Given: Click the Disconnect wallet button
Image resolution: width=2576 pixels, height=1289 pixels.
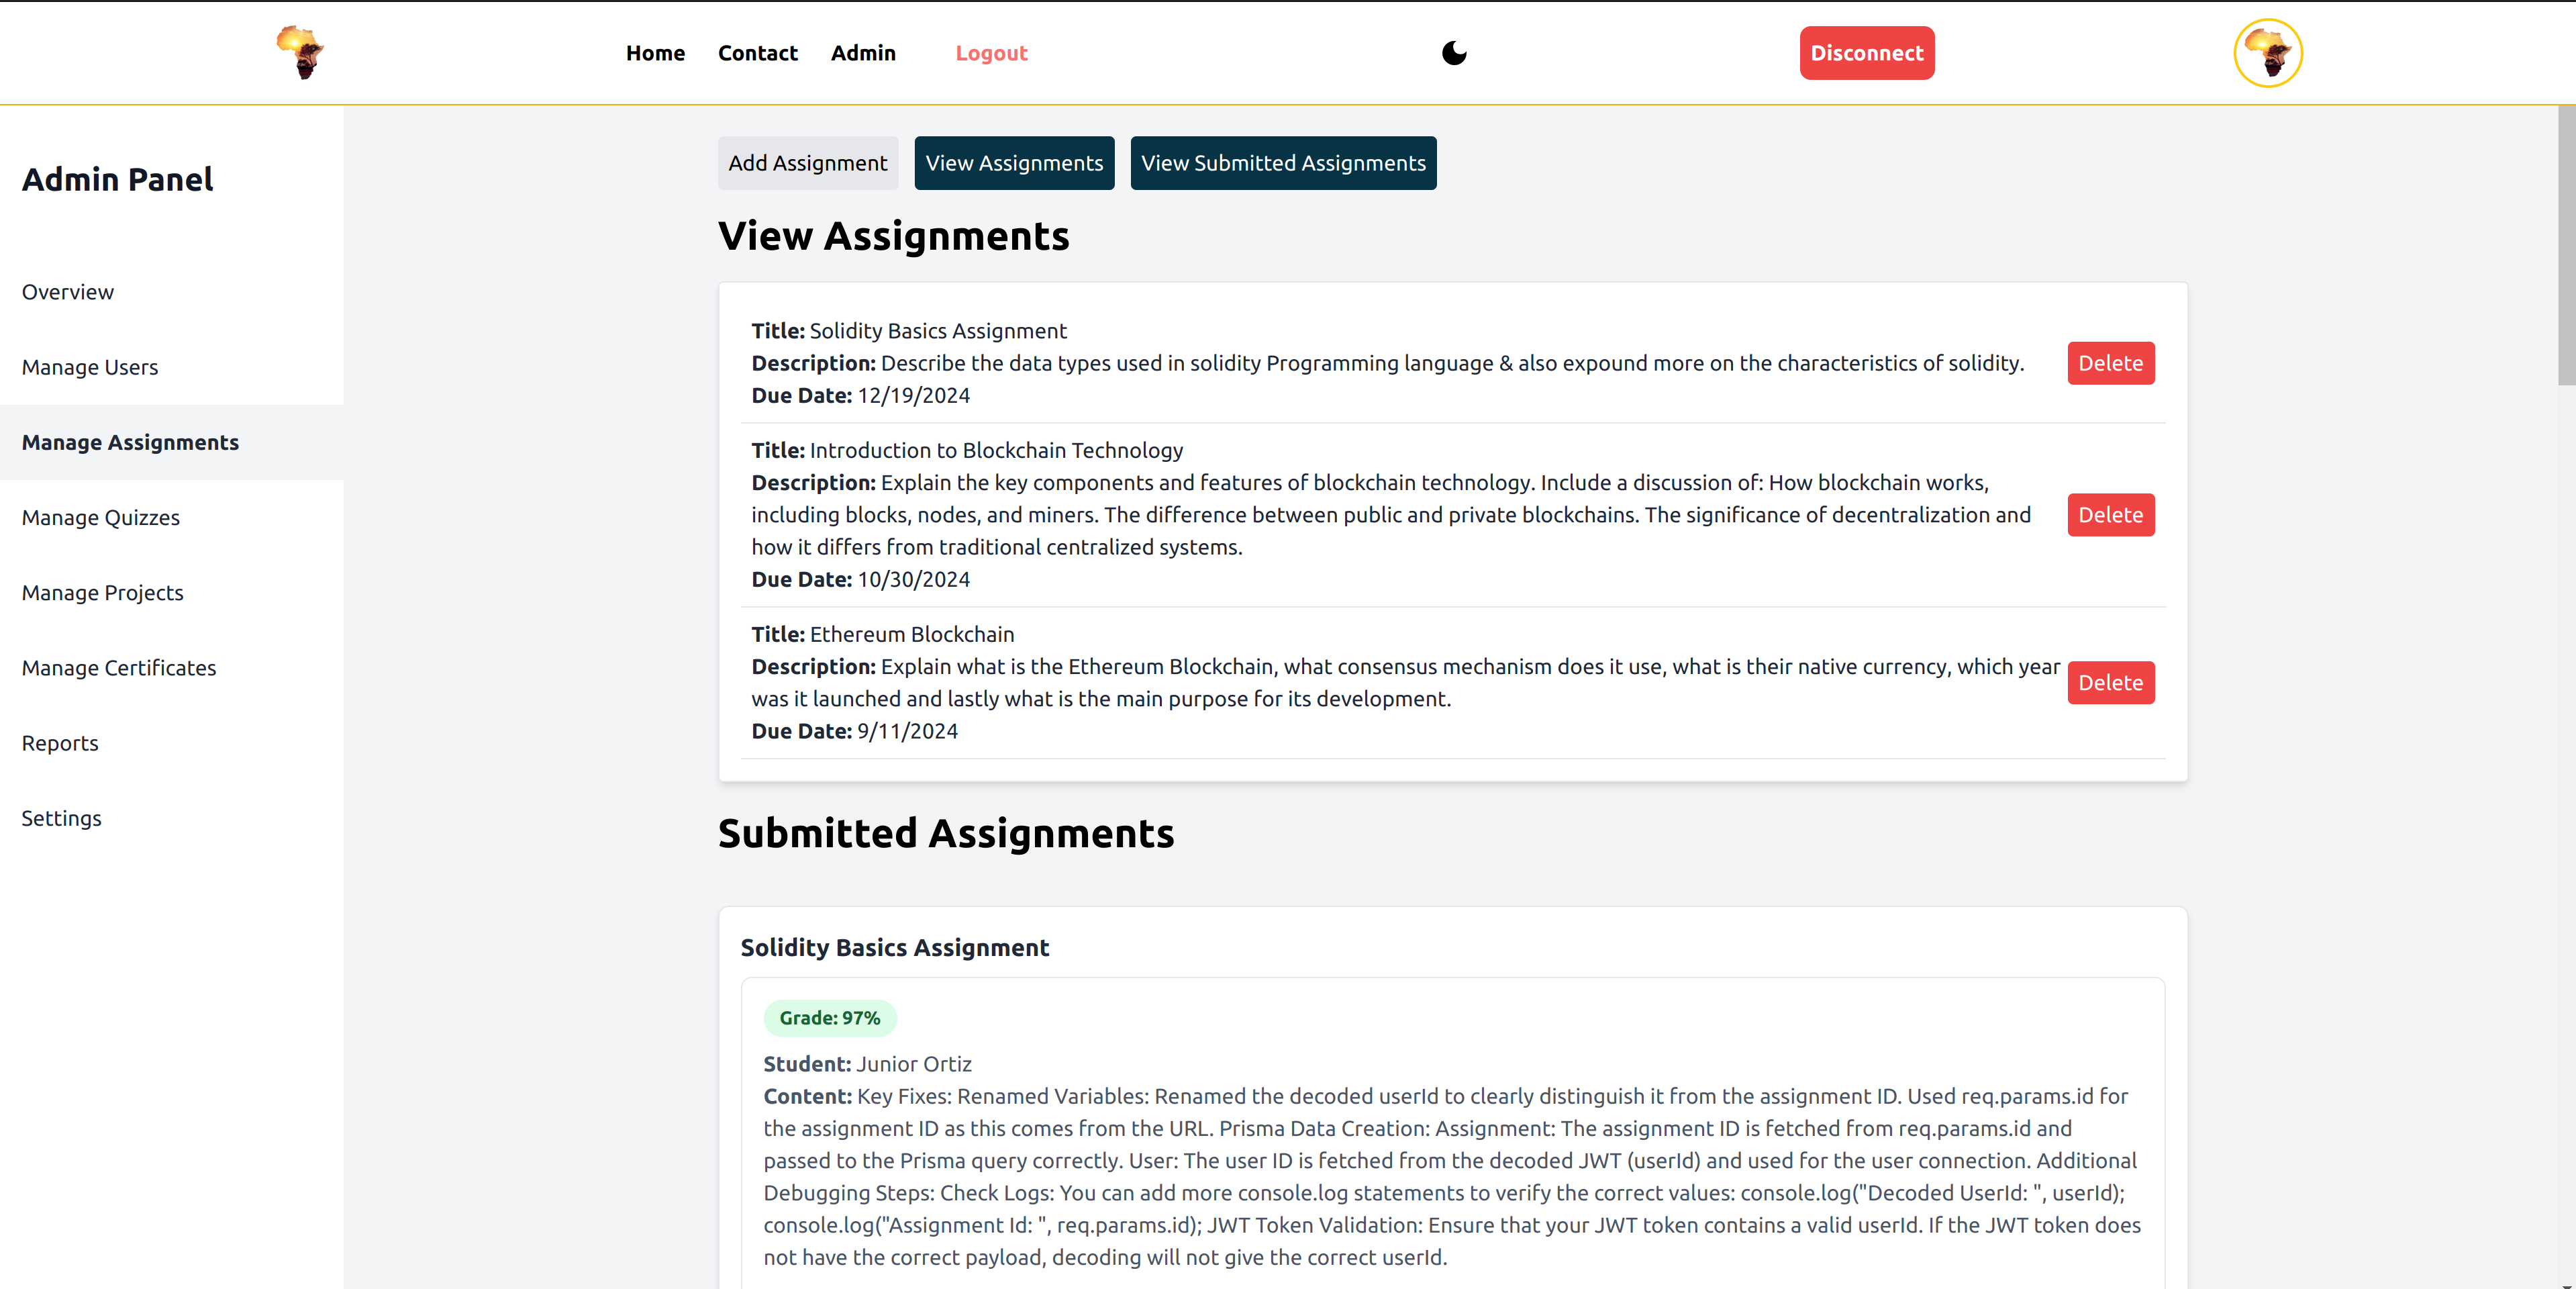Looking at the screenshot, I should (x=1866, y=53).
